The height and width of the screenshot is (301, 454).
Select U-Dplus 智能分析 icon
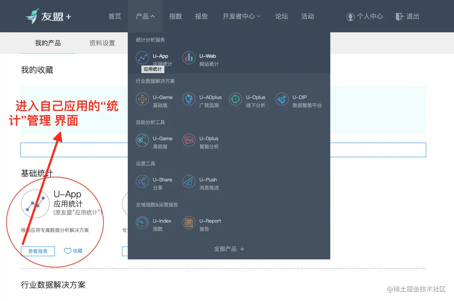pyautogui.click(x=189, y=140)
